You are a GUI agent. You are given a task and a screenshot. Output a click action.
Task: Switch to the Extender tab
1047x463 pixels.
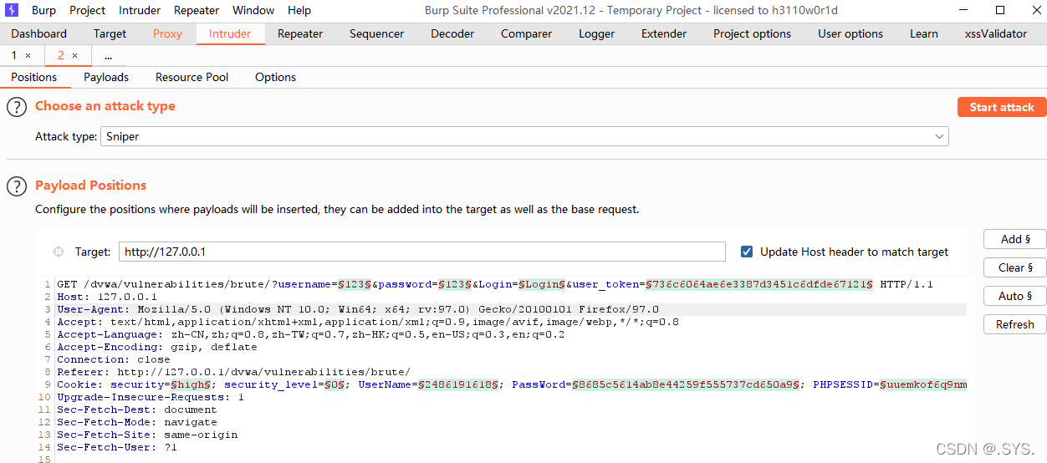pyautogui.click(x=664, y=33)
